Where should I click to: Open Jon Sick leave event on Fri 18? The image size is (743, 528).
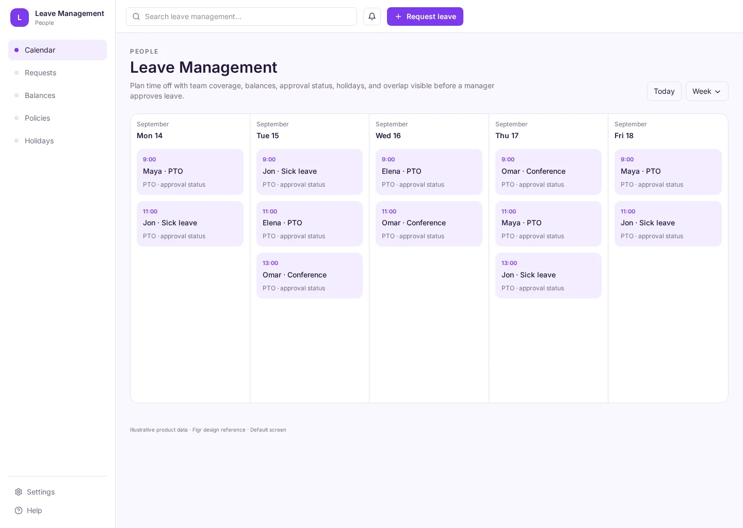[668, 224]
